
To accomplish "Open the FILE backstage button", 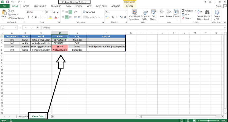I will click(x=5, y=6).
